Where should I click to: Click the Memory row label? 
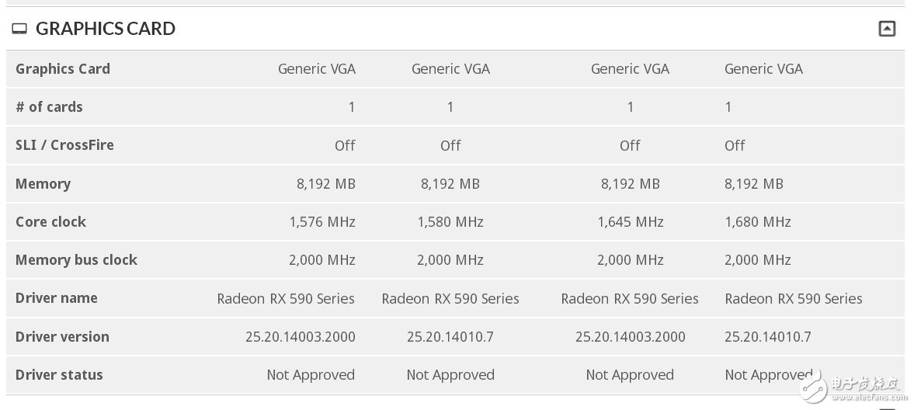[43, 184]
